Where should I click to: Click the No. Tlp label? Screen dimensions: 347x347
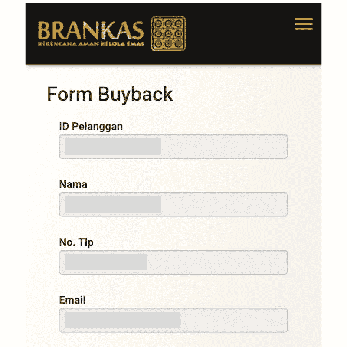[76, 242]
